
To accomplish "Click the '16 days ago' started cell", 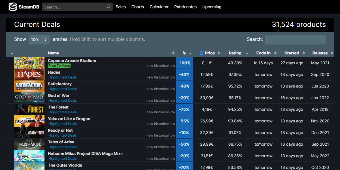I will click(x=292, y=98).
